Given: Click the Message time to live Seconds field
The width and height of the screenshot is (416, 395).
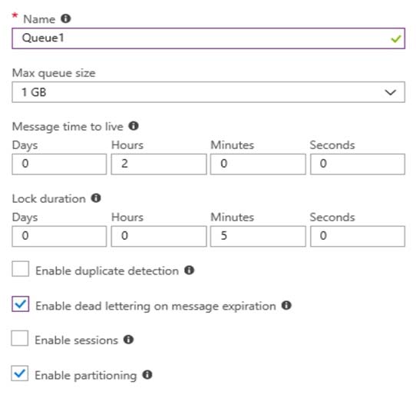Looking at the screenshot, I should (358, 164).
